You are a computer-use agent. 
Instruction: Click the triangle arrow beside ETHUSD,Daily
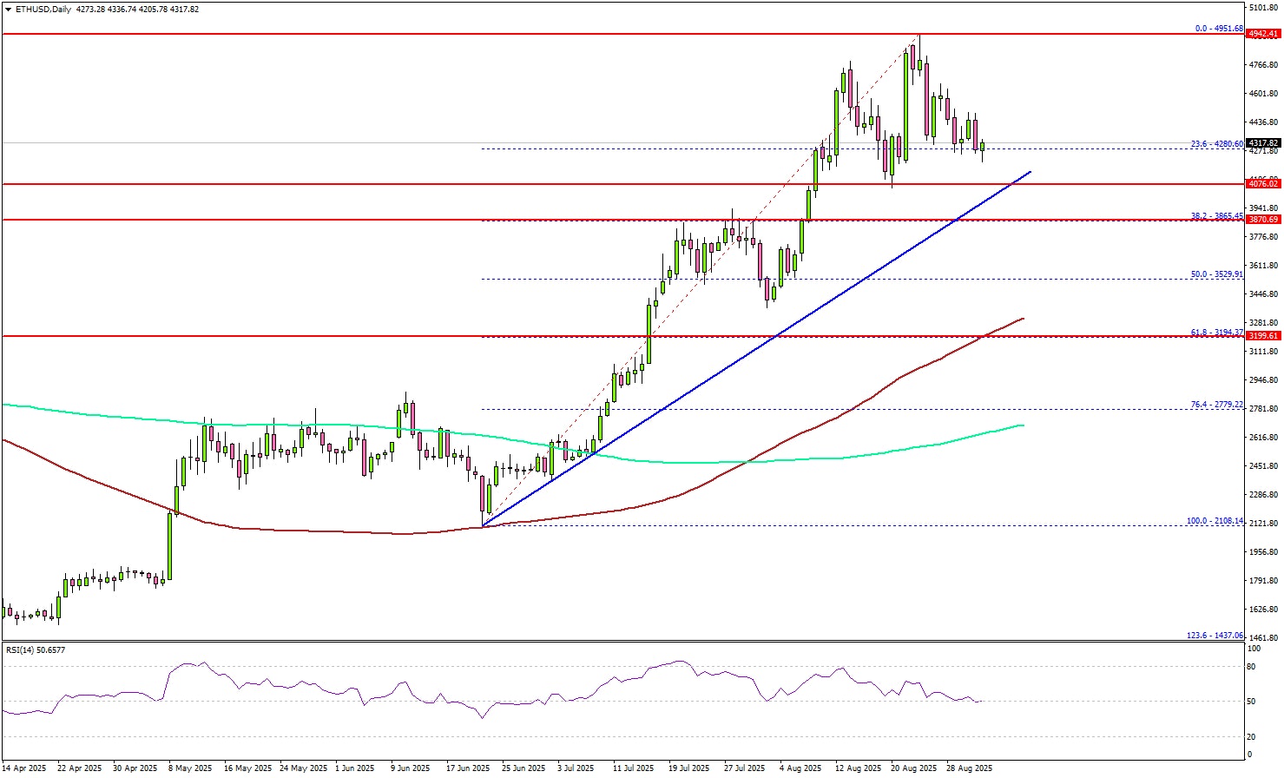[x=6, y=9]
